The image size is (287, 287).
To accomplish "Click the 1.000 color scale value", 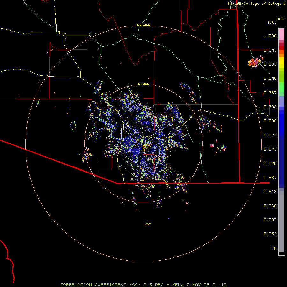I will pos(270,36).
